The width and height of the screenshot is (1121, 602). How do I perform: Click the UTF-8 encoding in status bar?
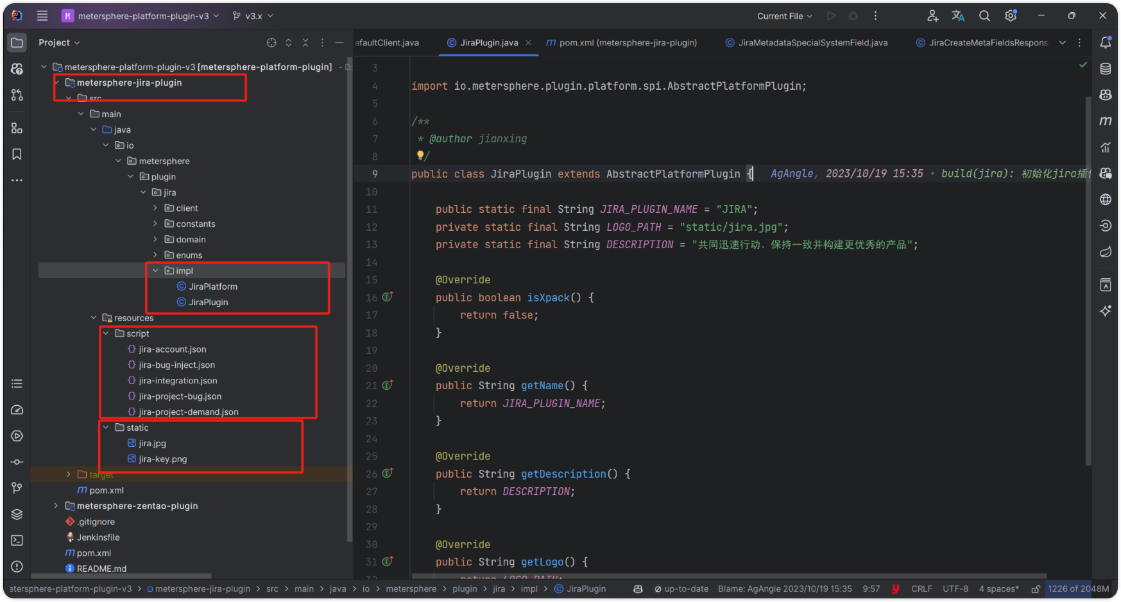(955, 589)
